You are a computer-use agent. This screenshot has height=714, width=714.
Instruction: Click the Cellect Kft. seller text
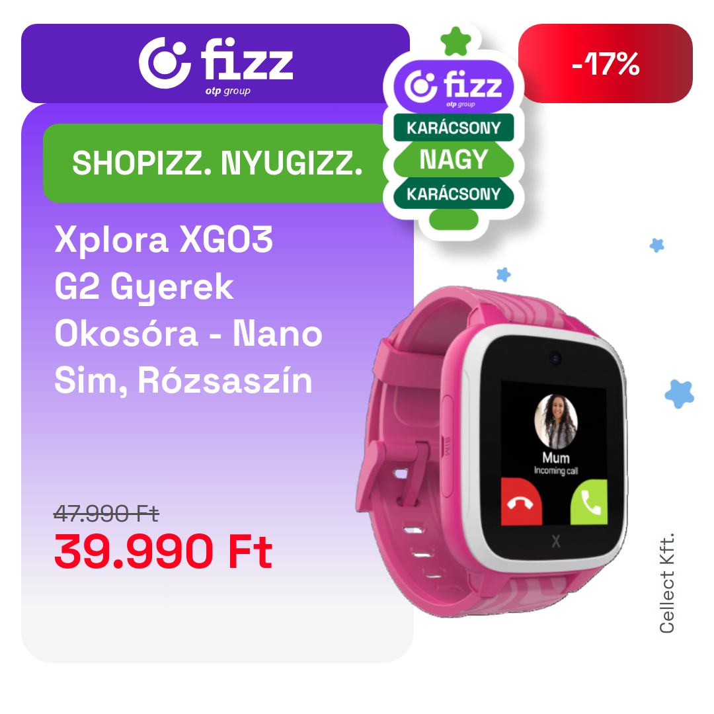(x=666, y=583)
